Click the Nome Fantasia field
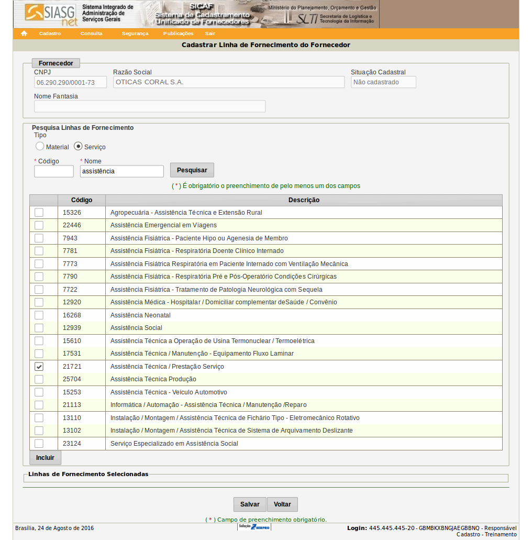532x540 pixels. click(x=150, y=106)
